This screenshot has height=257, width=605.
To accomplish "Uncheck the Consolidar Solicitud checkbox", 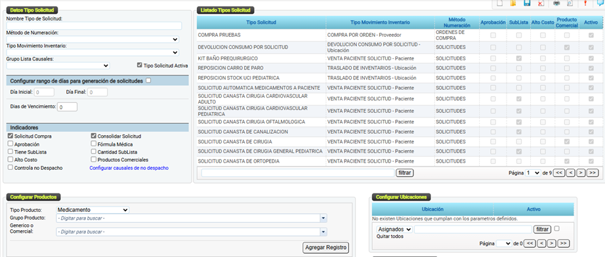I will (93, 136).
